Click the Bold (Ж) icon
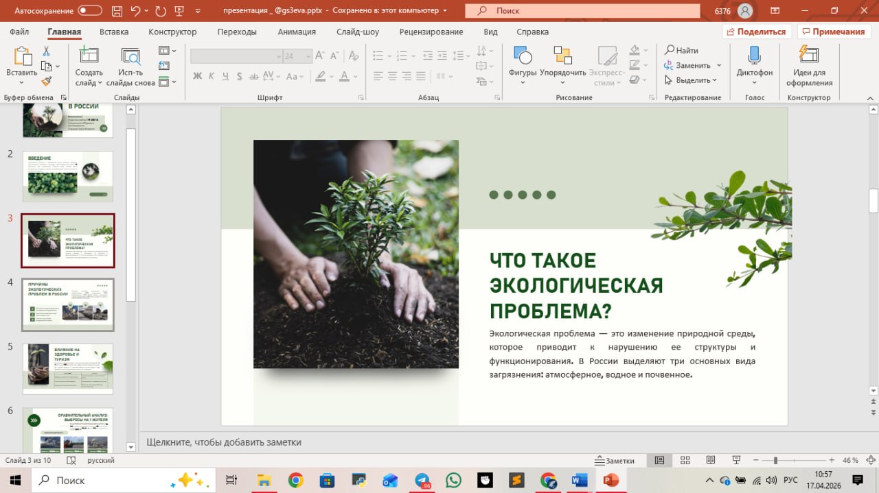The height and width of the screenshot is (493, 879). 198,76
